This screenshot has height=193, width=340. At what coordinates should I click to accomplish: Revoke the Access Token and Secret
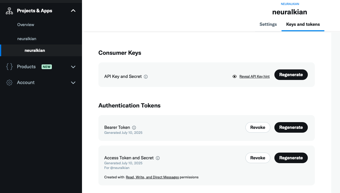[x=258, y=158]
